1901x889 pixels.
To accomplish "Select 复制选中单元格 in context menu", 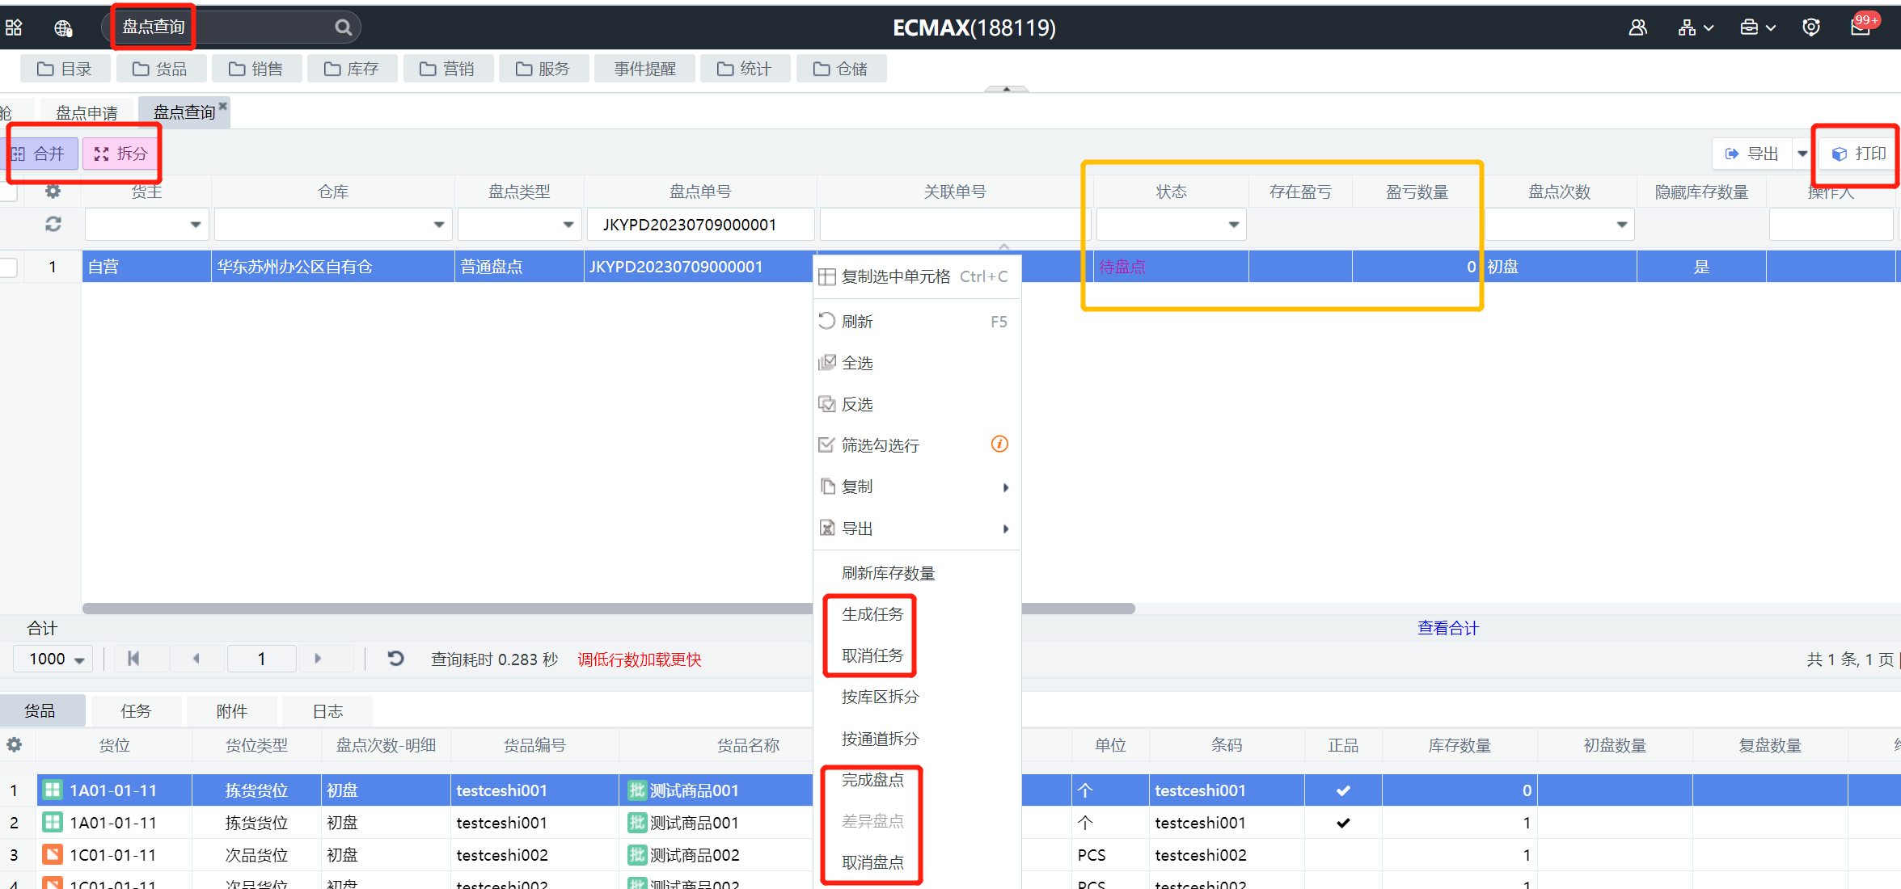I will (x=917, y=276).
